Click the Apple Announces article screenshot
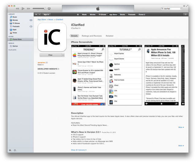The image size is (196, 163). pos(161,75)
